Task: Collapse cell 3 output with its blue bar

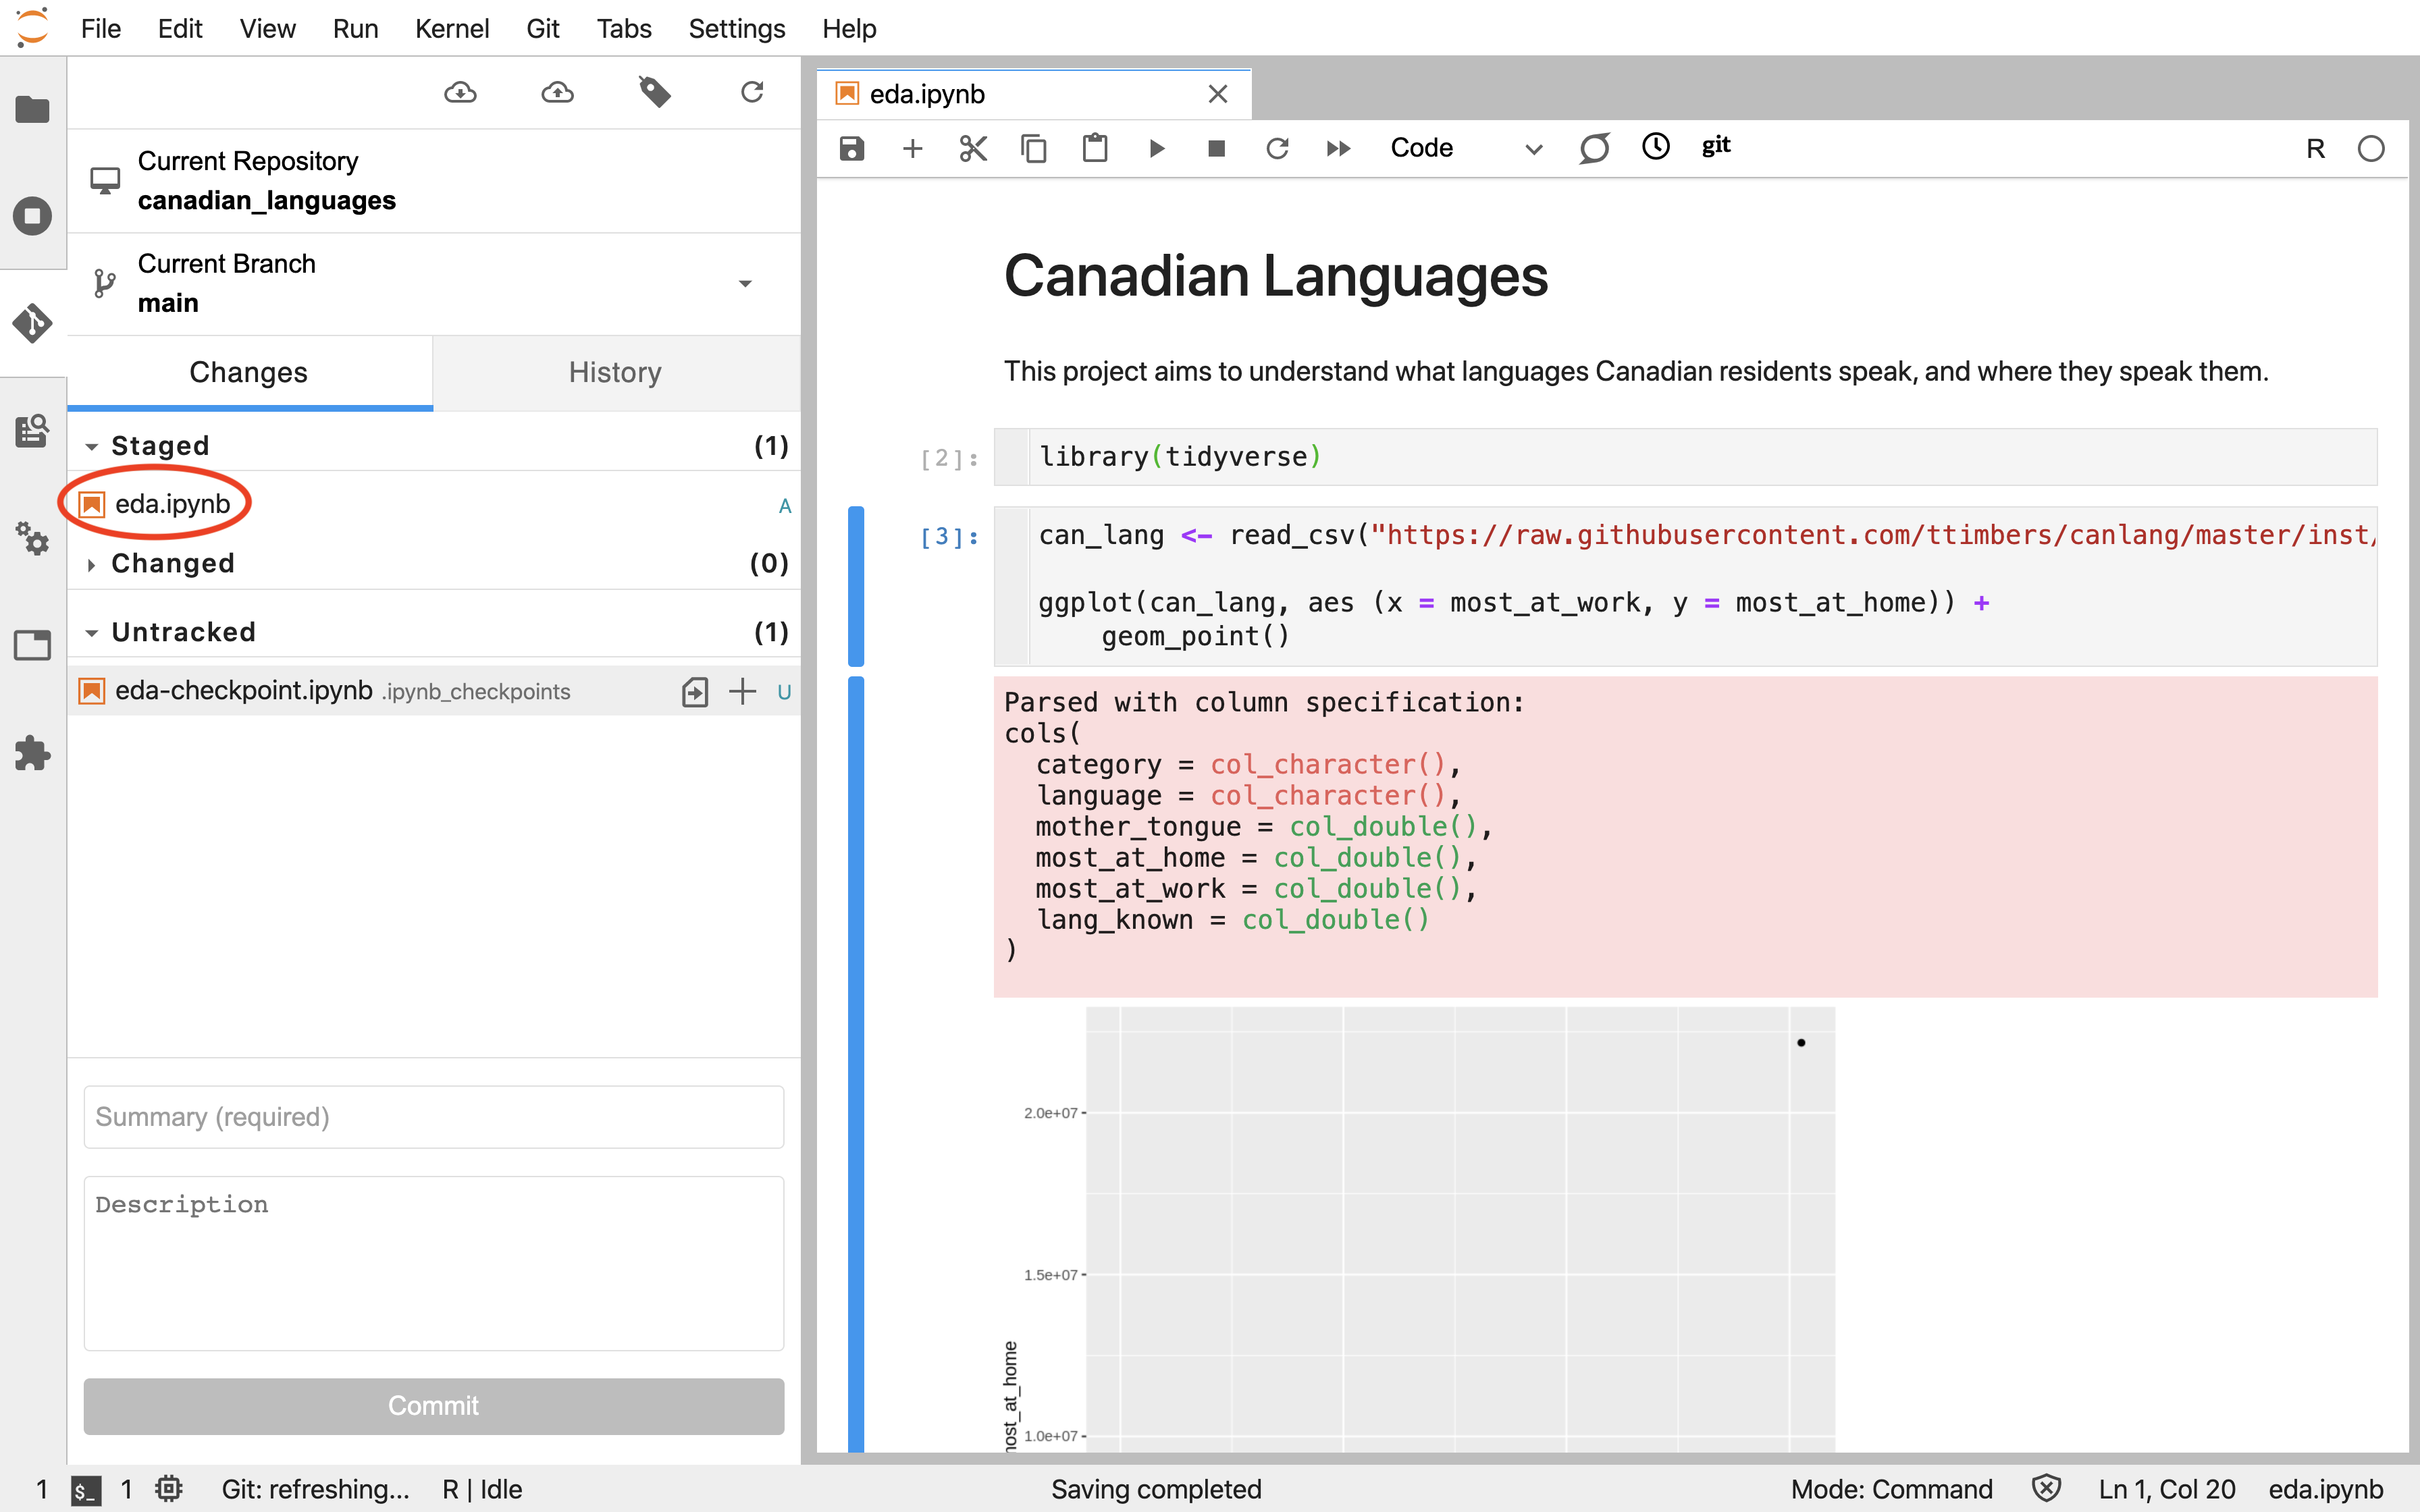Action: click(x=856, y=1063)
